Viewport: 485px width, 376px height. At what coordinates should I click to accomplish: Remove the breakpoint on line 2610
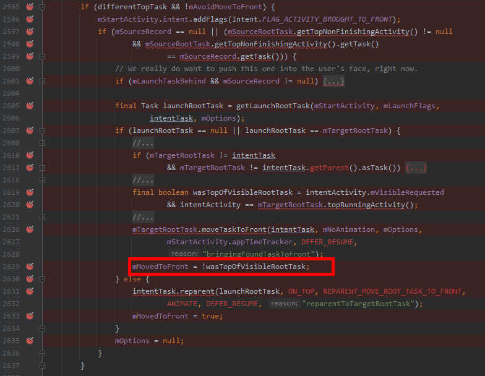pos(30,155)
